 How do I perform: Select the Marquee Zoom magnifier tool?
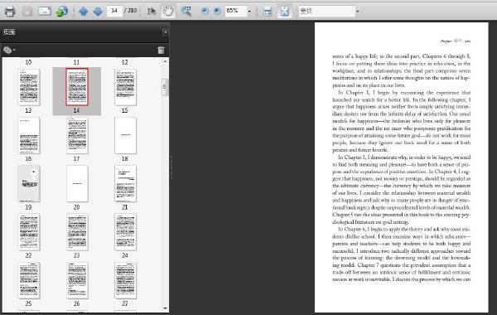(186, 11)
